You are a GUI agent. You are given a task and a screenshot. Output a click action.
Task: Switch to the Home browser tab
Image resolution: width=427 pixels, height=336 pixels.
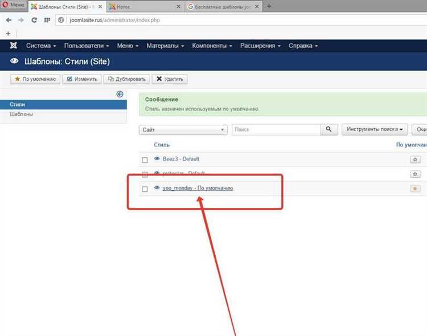pyautogui.click(x=145, y=6)
